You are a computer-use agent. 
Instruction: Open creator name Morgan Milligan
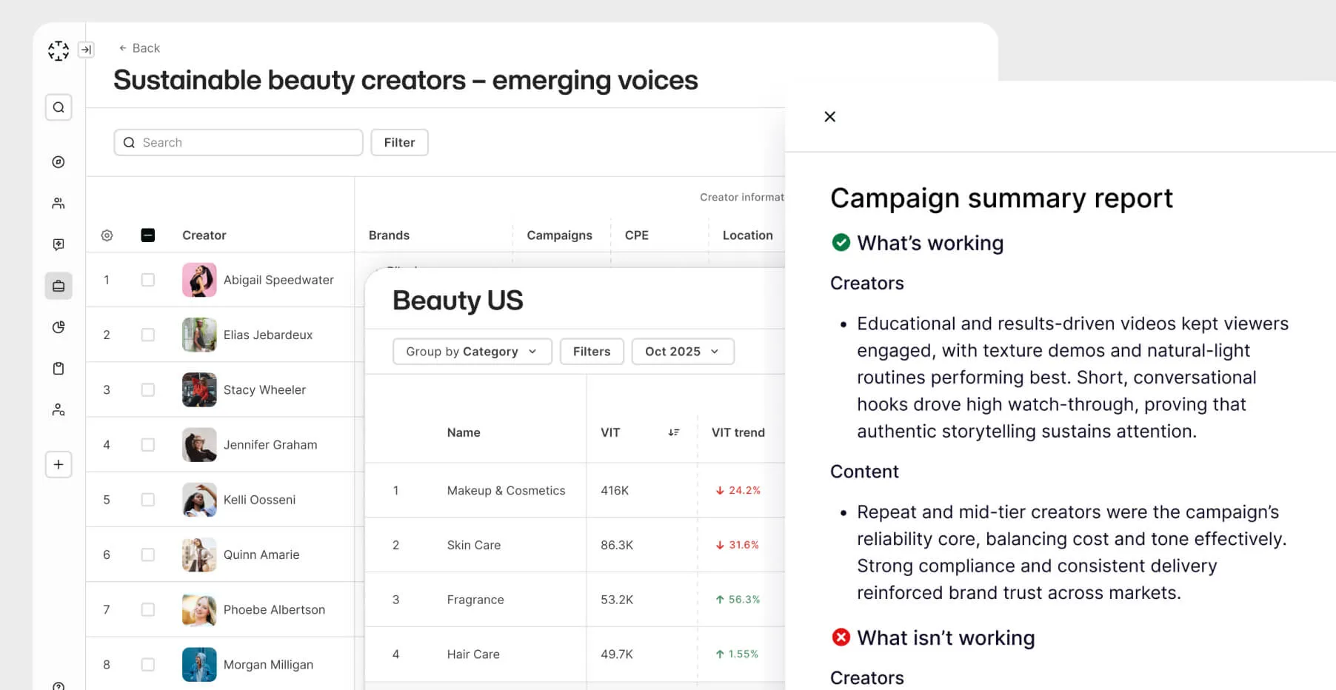[268, 665]
